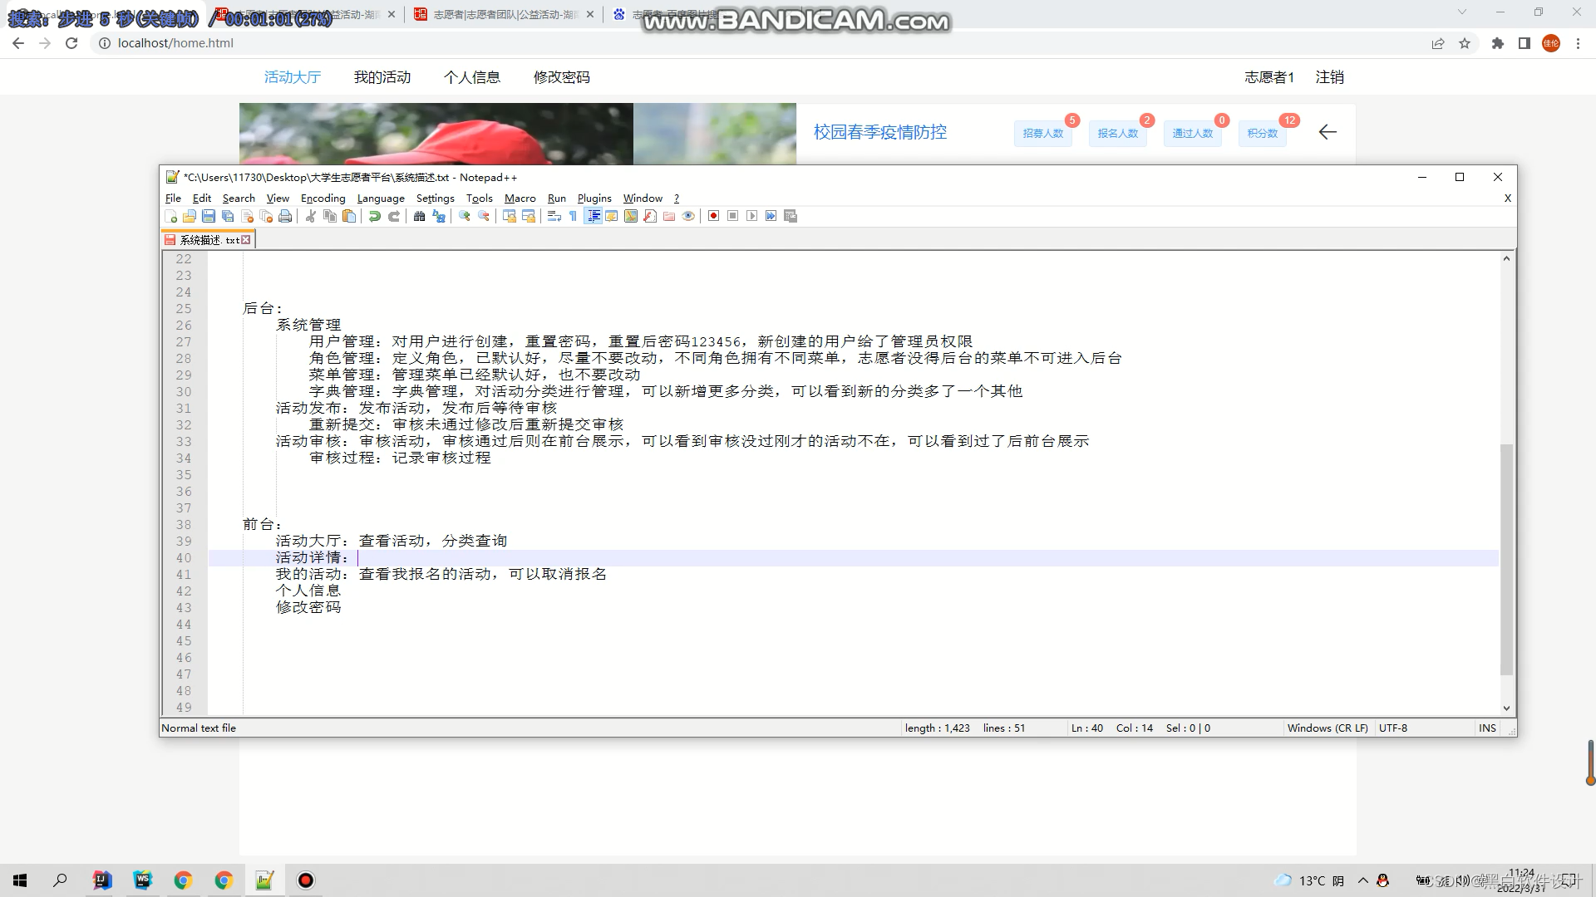This screenshot has width=1596, height=897.
Task: Click the Start Recording macro icon
Action: (713, 216)
